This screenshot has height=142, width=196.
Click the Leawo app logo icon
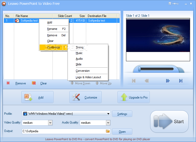click(x=4, y=4)
